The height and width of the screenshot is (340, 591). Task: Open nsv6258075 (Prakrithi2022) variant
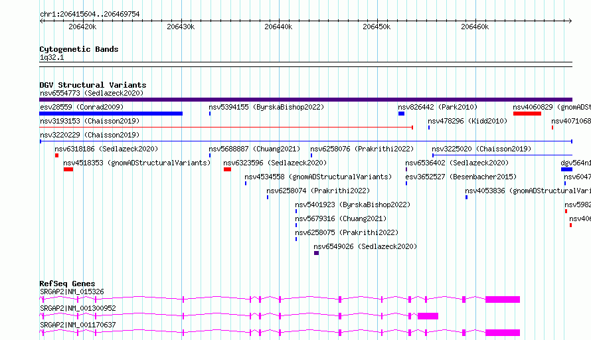[347, 232]
